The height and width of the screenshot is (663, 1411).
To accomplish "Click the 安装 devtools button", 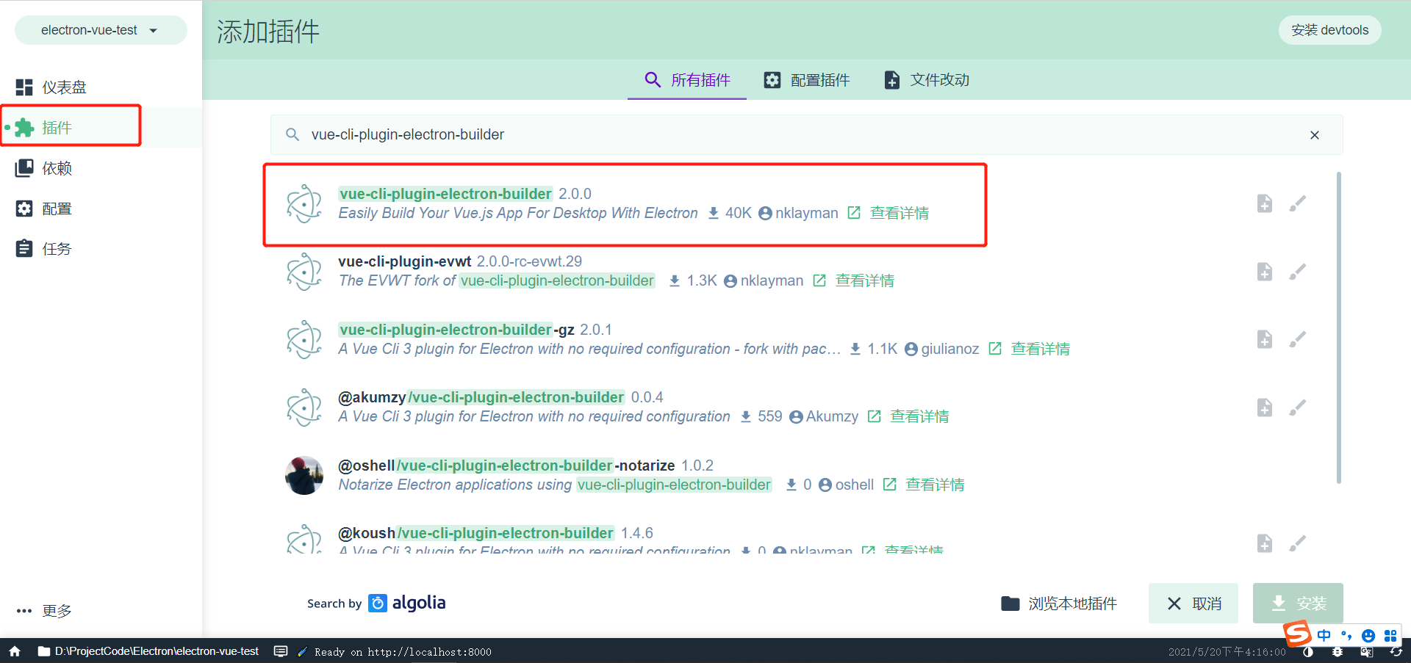I will coord(1329,30).
